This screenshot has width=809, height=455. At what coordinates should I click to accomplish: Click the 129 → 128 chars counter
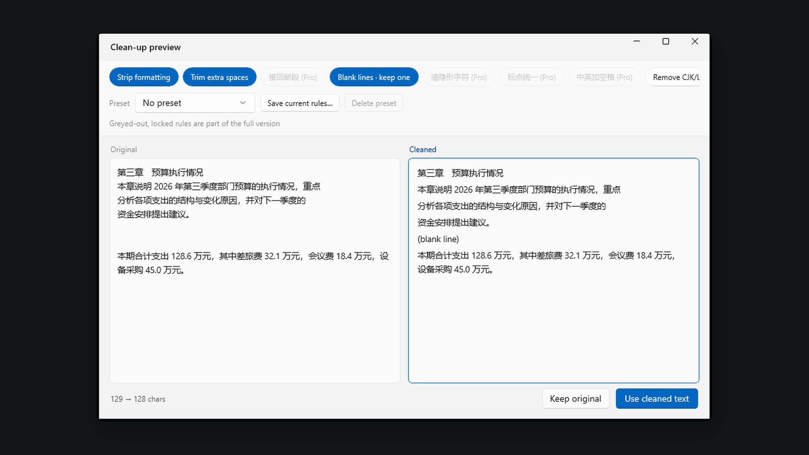138,399
